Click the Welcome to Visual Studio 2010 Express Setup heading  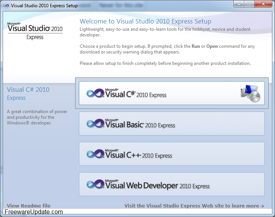(145, 21)
